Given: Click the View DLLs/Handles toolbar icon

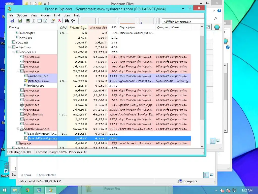Looking at the screenshot, I should click(45, 21).
